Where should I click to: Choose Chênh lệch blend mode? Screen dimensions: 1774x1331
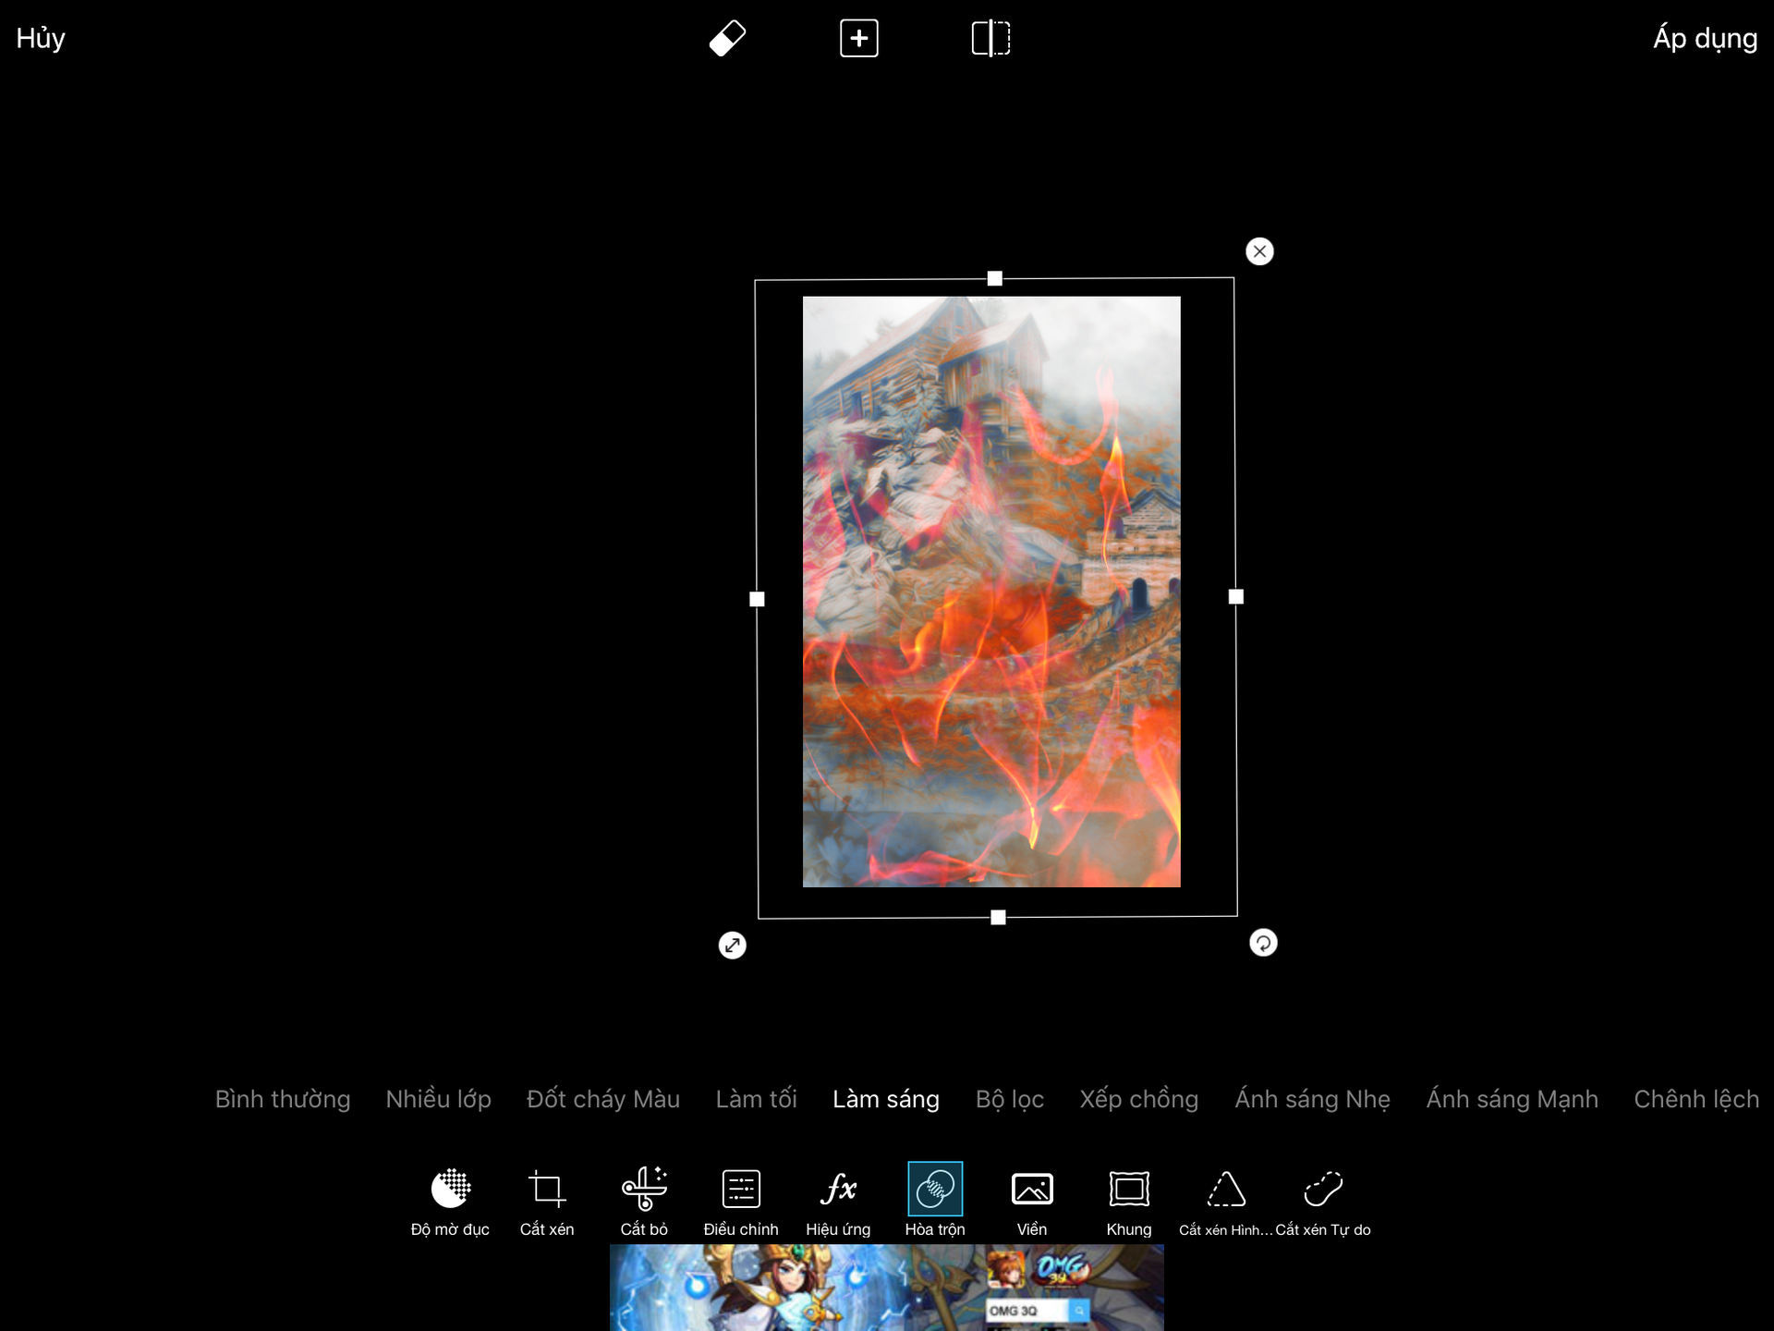1696,1099
